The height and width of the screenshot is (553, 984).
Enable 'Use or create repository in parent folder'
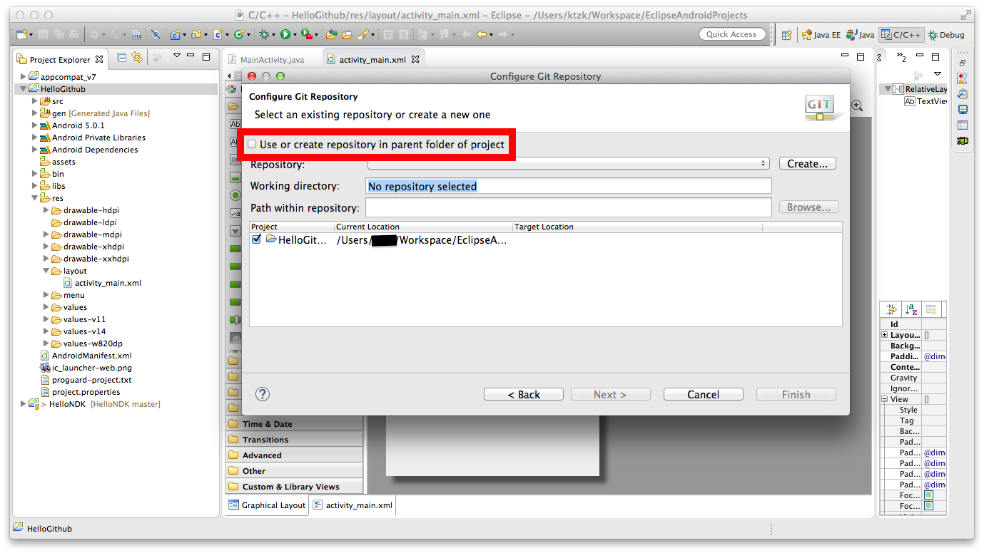click(x=252, y=145)
